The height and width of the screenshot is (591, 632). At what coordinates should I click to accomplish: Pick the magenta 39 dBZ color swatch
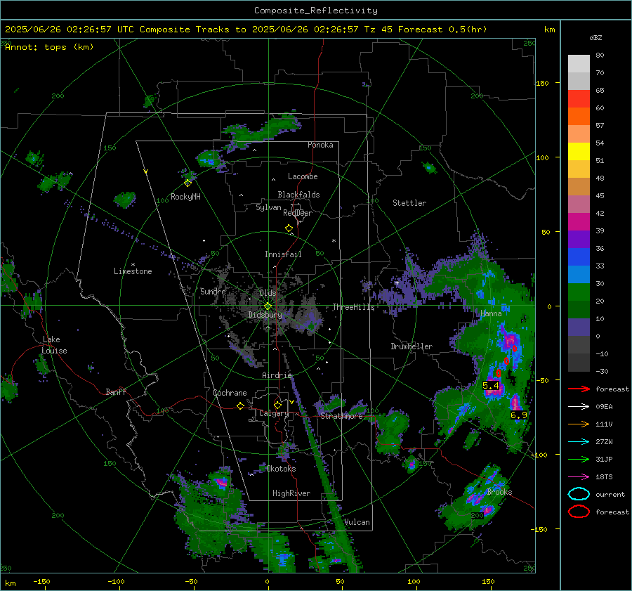(579, 222)
